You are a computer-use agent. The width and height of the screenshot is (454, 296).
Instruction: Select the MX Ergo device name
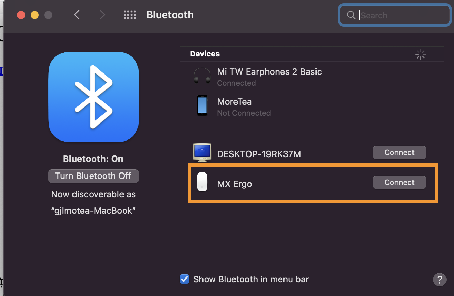click(x=234, y=184)
